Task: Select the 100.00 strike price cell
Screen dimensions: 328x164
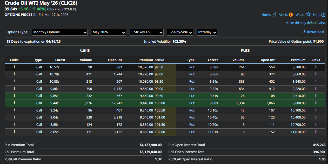Action: tap(160, 103)
